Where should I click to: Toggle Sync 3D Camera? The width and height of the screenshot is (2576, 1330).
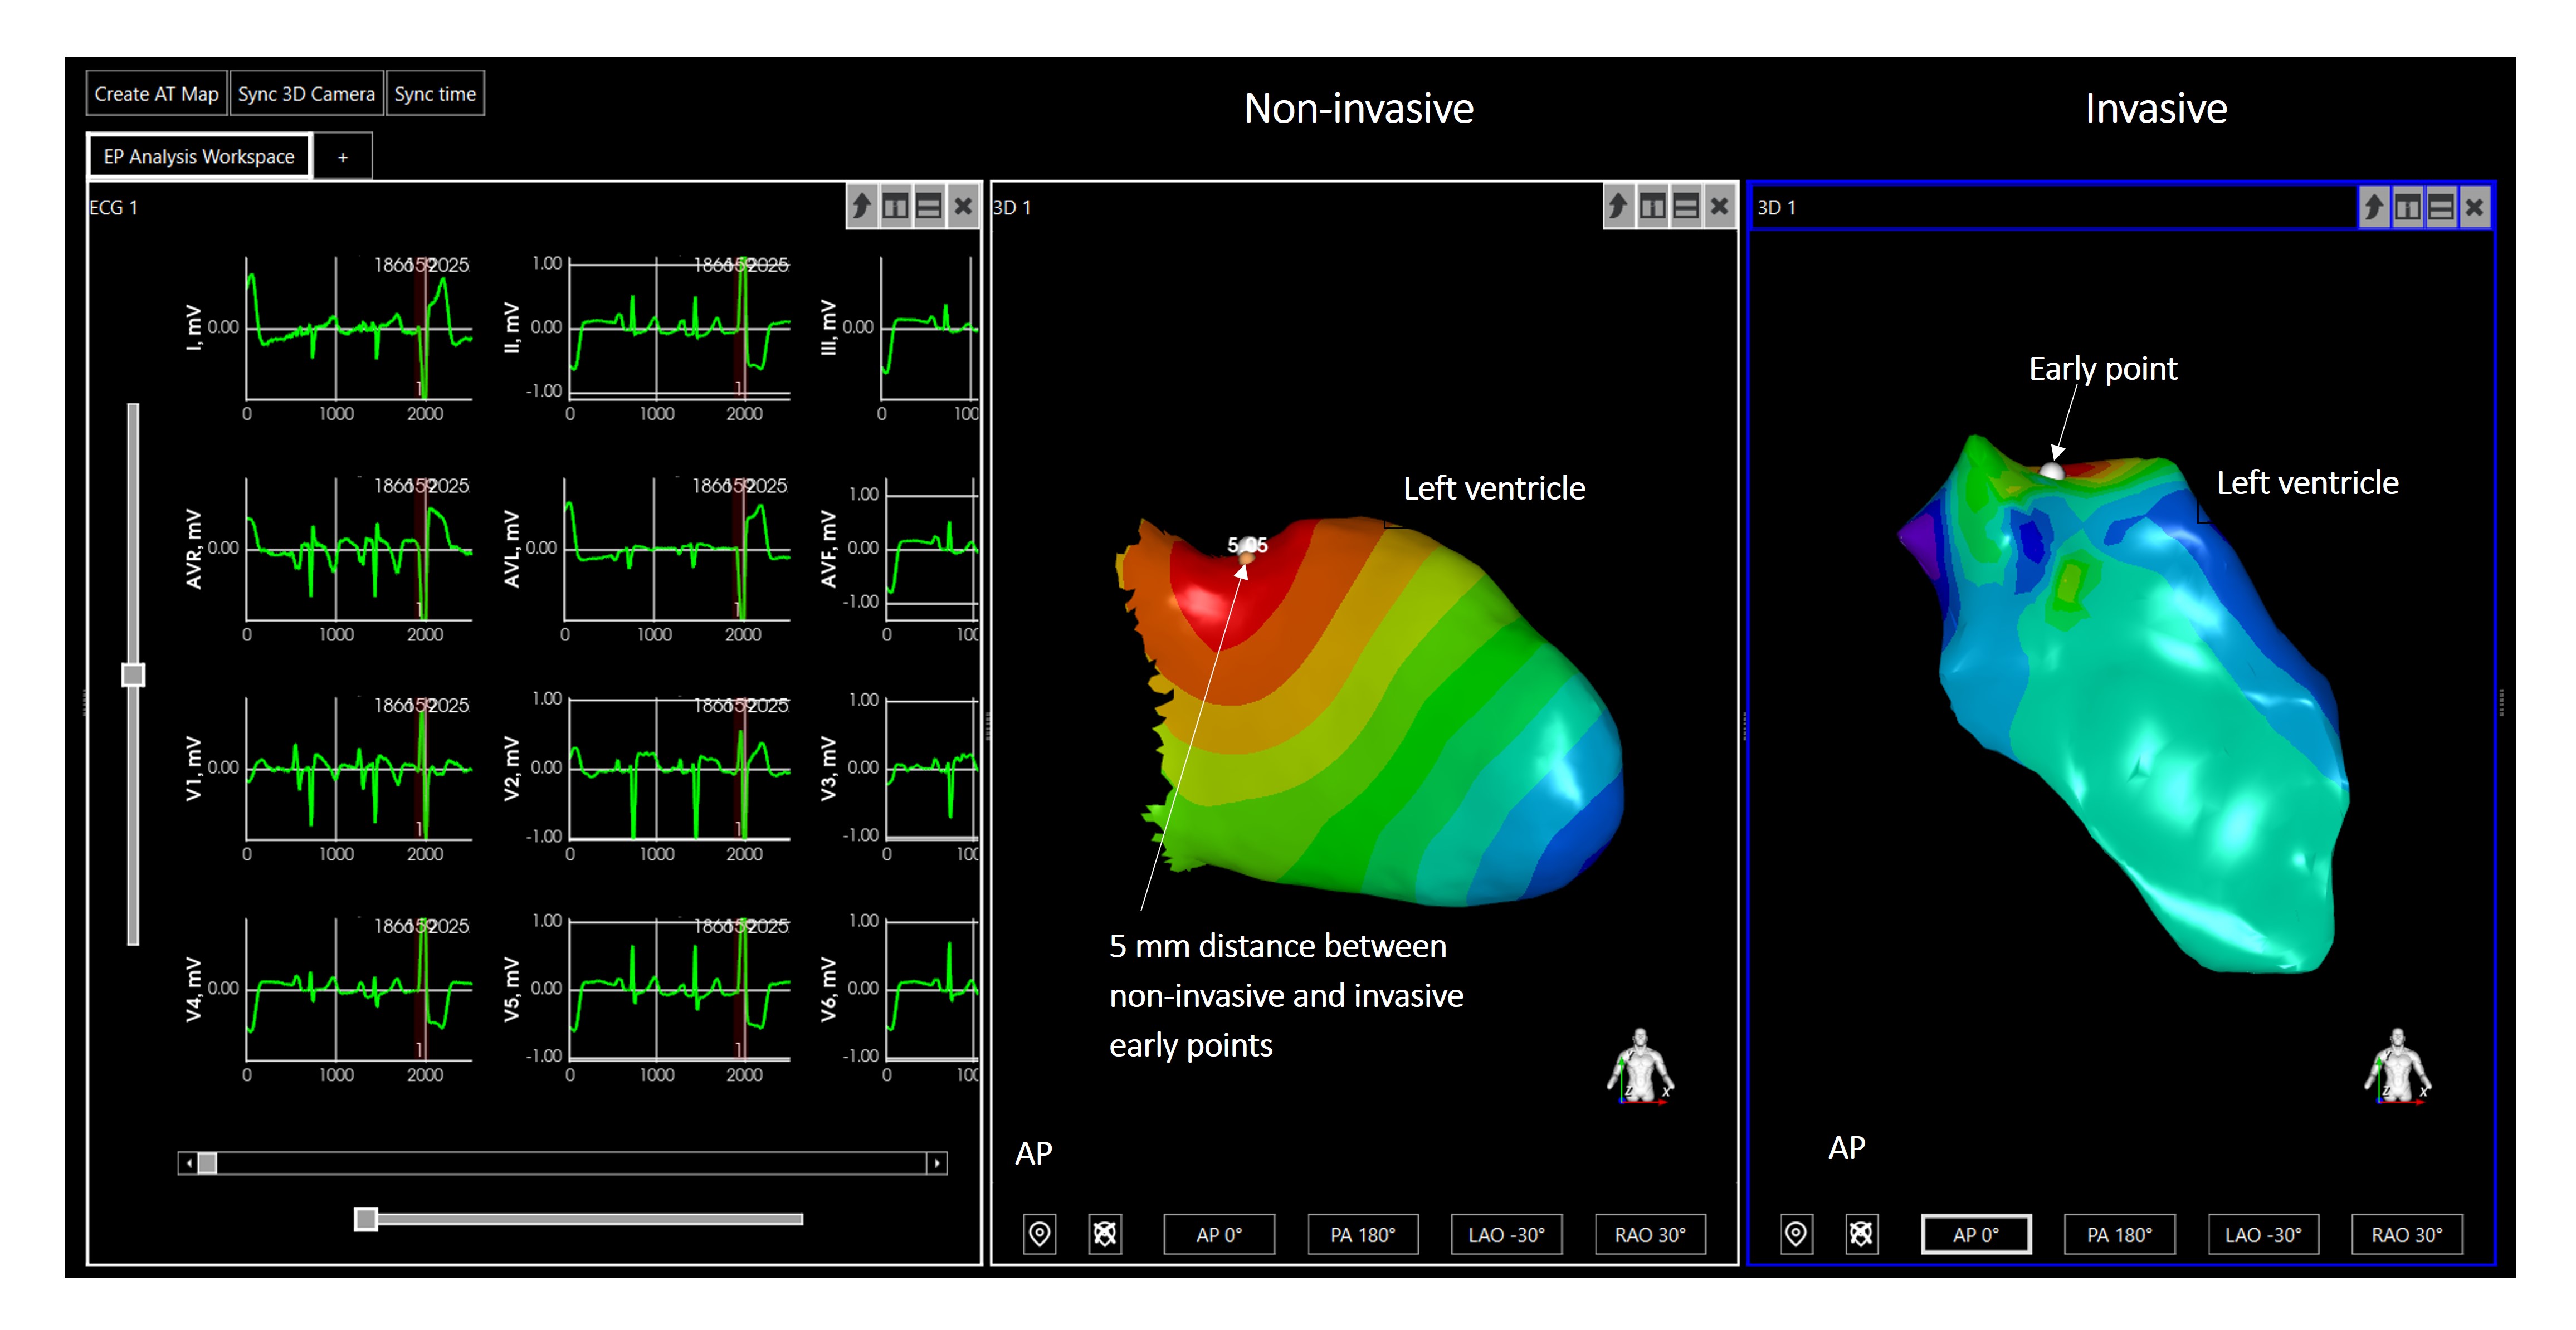(306, 94)
